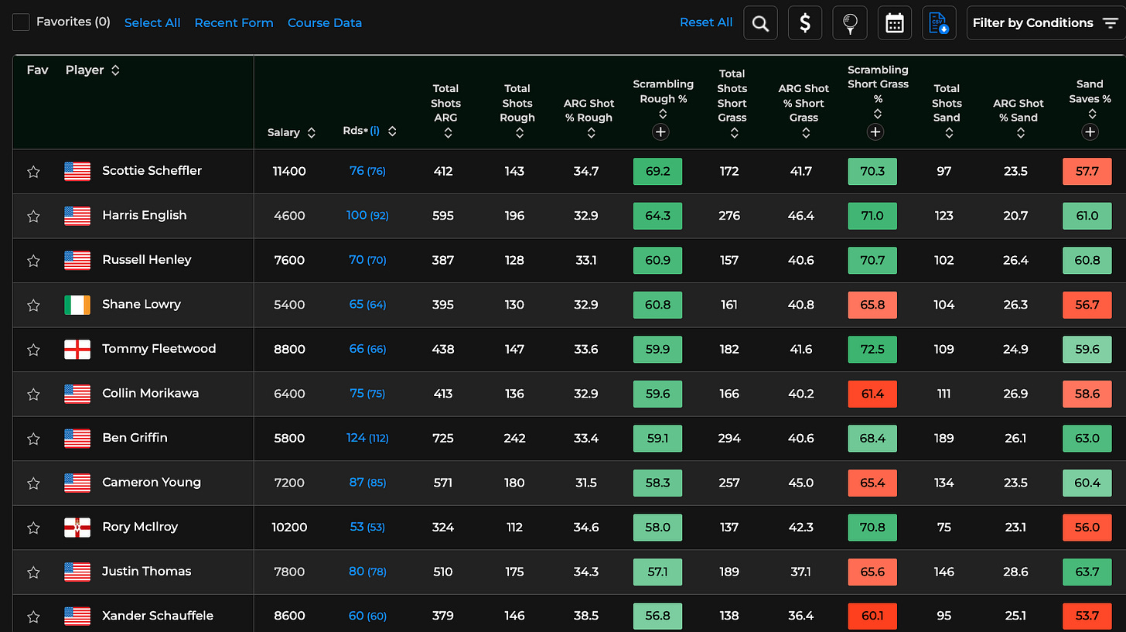Sort by Salary column arrows
The height and width of the screenshot is (632, 1126).
coord(312,132)
